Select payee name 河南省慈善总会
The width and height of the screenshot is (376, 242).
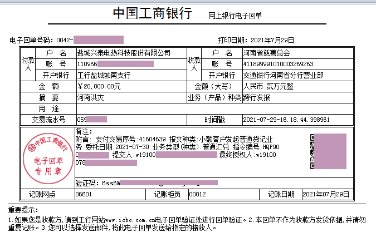[x=266, y=53]
